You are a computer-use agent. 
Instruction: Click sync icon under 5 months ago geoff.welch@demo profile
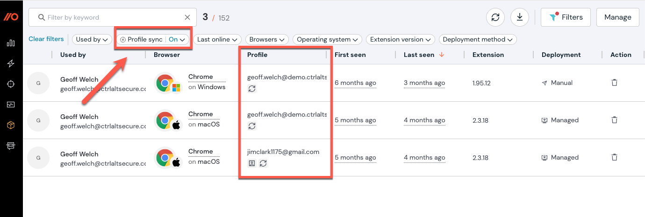click(252, 126)
